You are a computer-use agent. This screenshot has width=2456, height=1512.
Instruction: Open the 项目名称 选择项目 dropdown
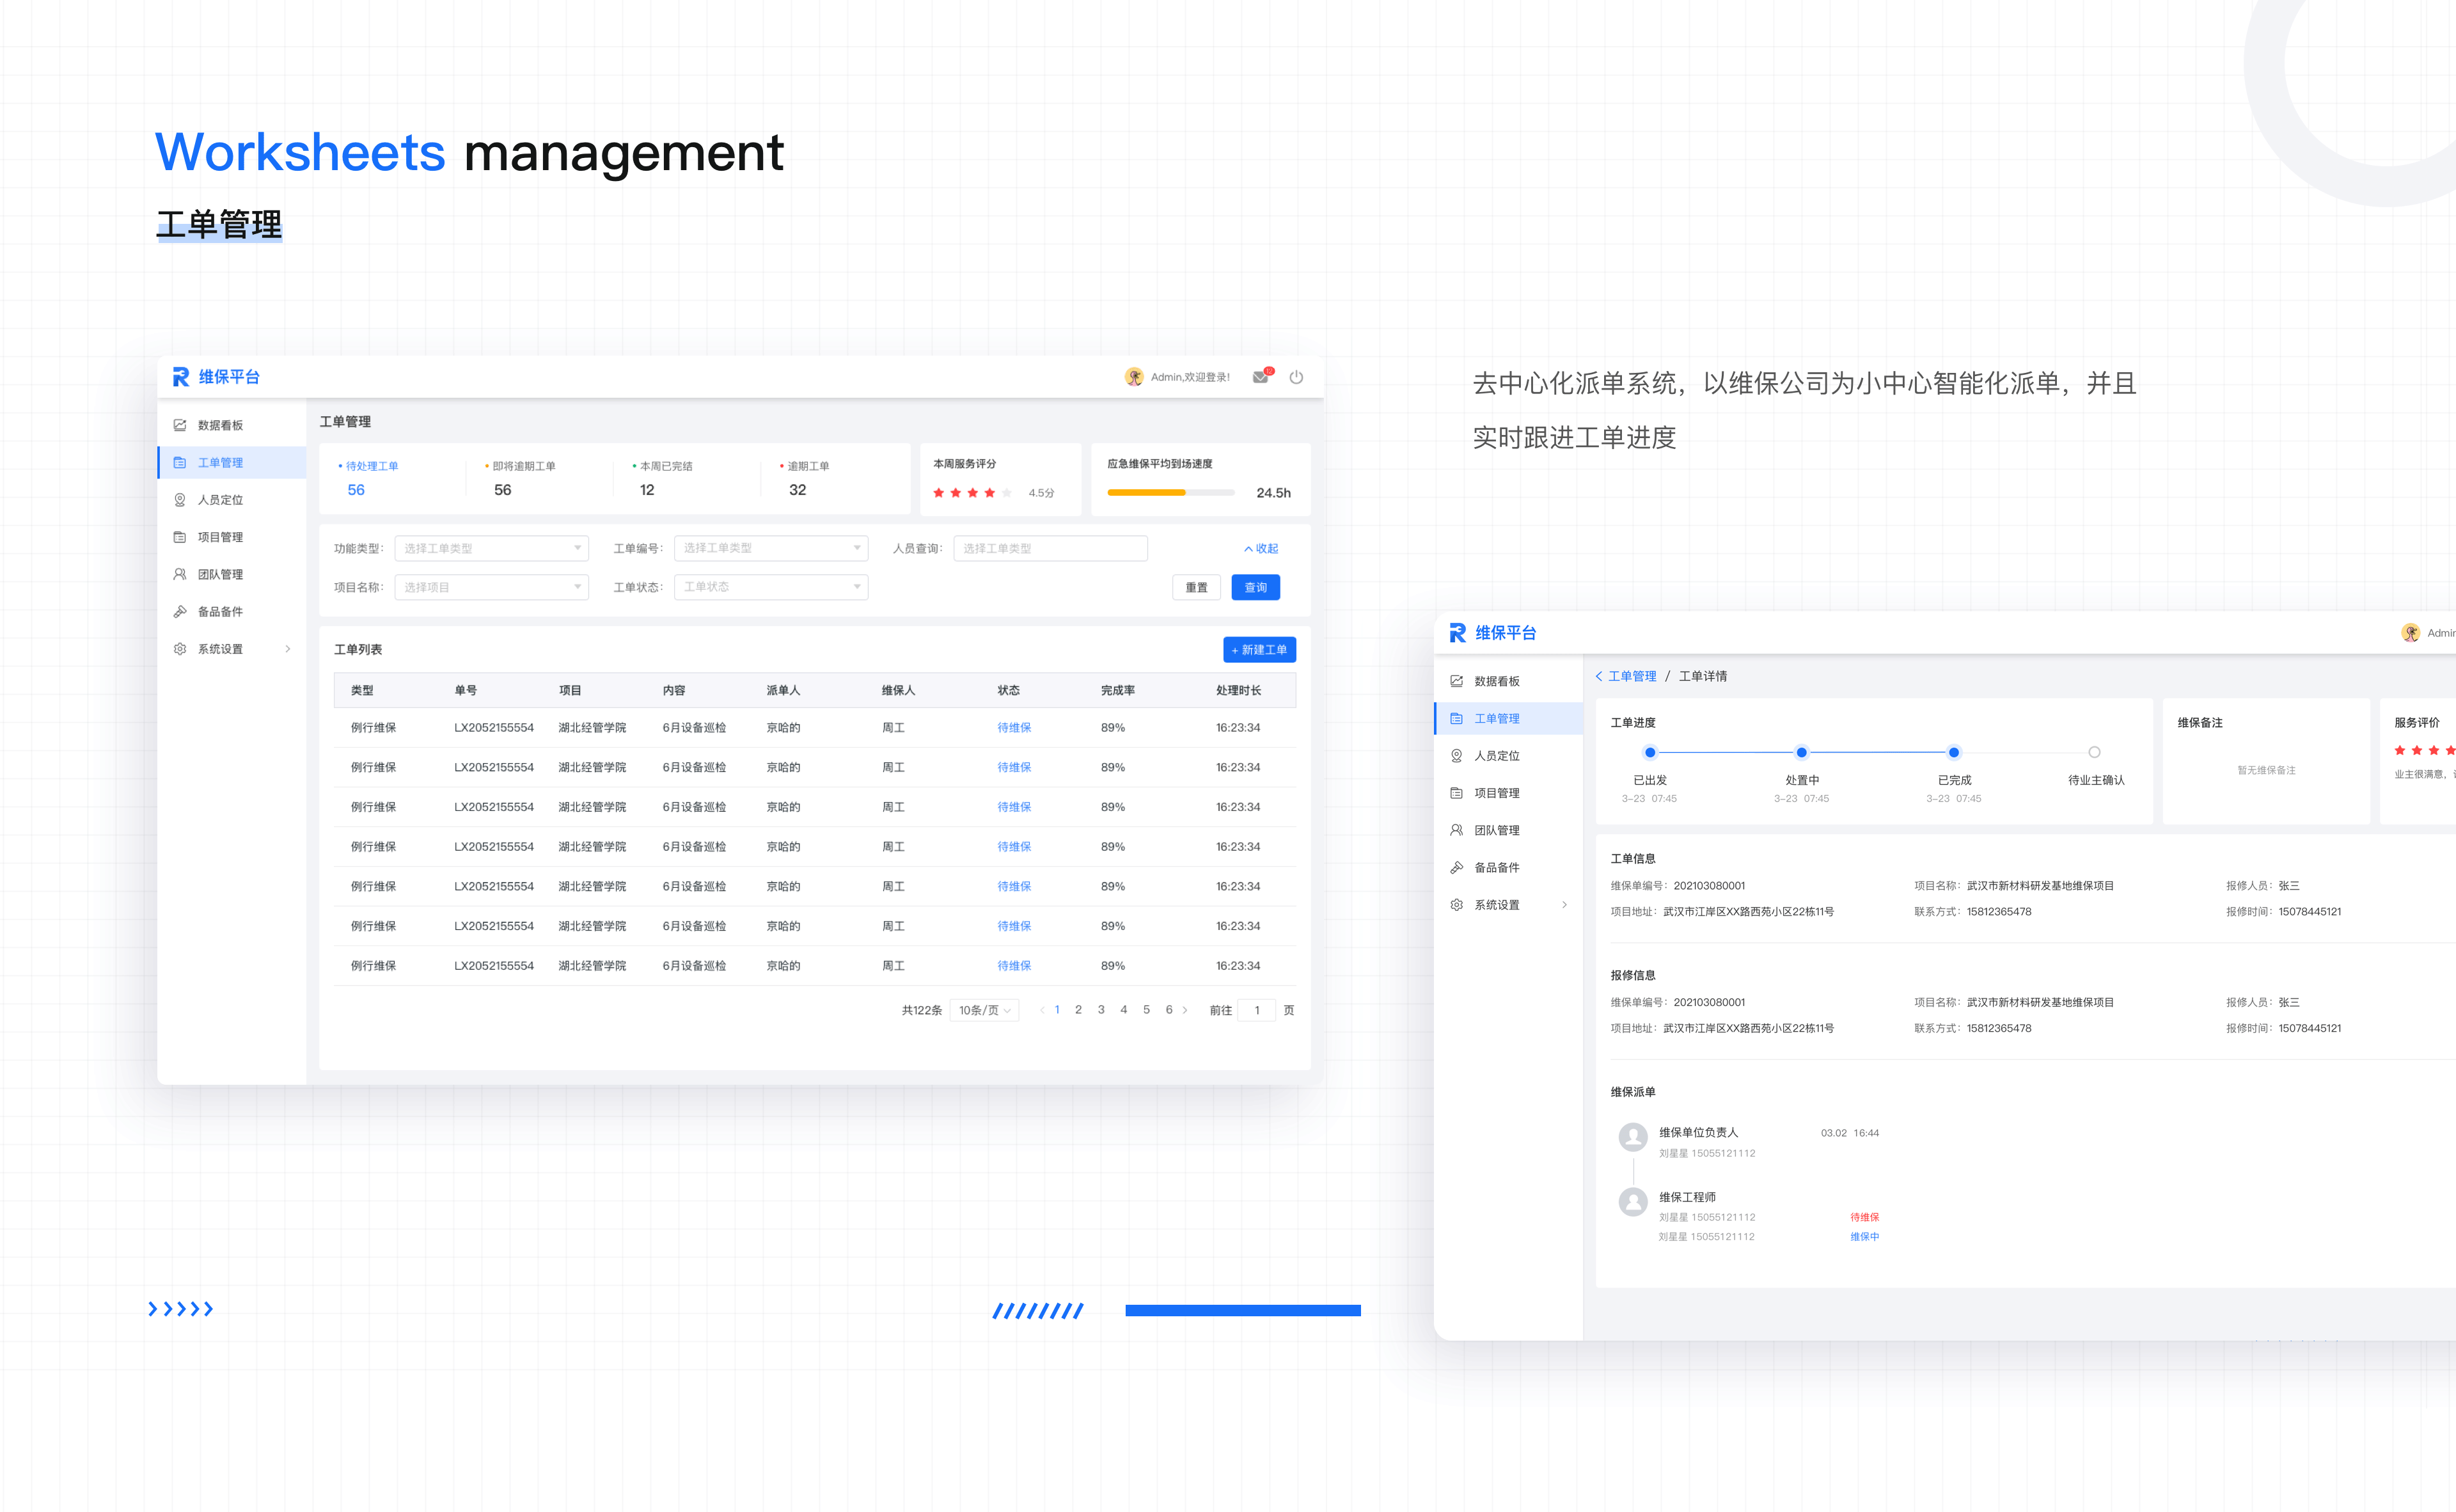tap(491, 587)
